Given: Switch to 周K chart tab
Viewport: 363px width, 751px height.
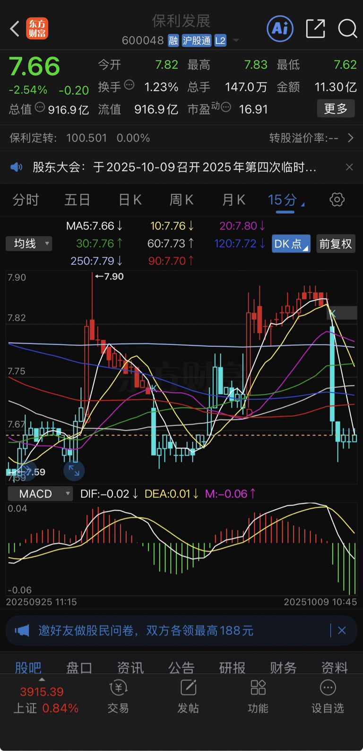Looking at the screenshot, I should 181,200.
